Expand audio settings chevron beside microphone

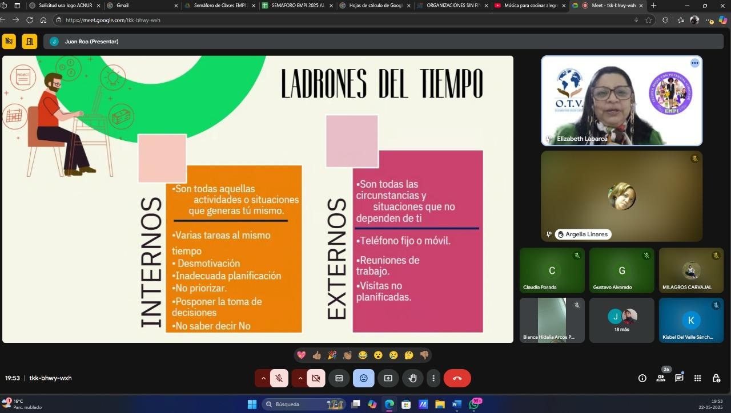(263, 378)
